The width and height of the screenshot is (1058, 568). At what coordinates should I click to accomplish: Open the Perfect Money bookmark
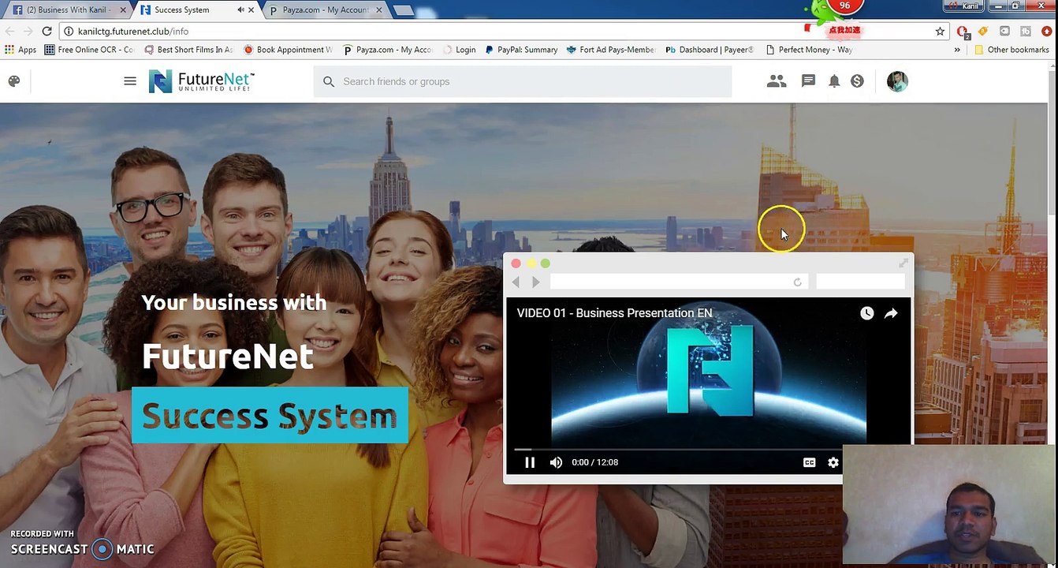(809, 49)
